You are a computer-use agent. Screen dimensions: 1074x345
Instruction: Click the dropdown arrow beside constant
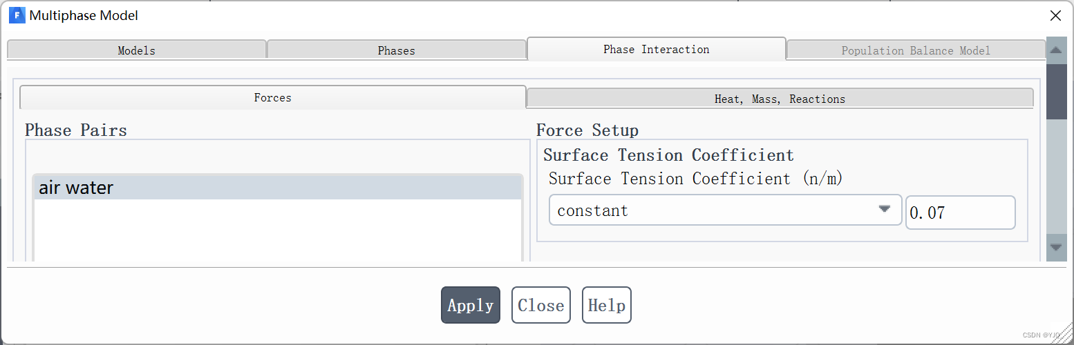(884, 210)
